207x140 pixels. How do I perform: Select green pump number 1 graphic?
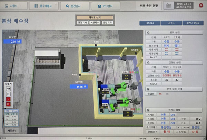pos(124,86)
